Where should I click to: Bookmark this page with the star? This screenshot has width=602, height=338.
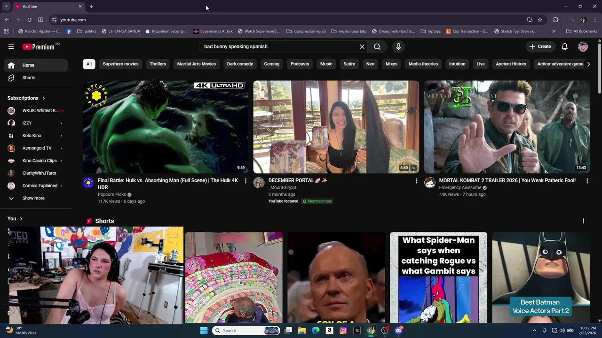click(540, 20)
